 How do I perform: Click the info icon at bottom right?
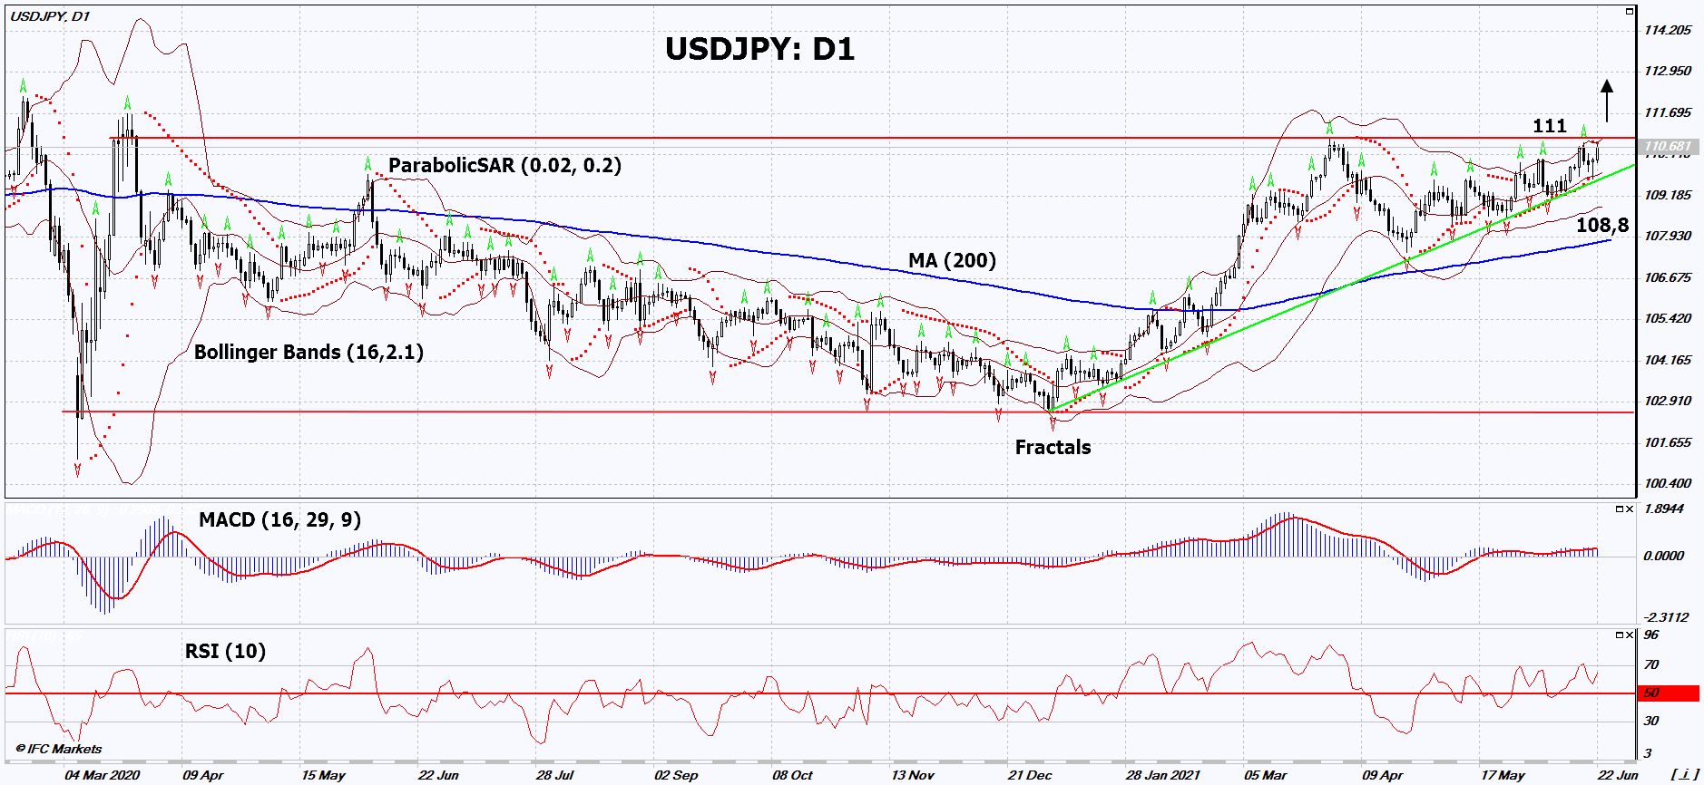coord(1684,774)
